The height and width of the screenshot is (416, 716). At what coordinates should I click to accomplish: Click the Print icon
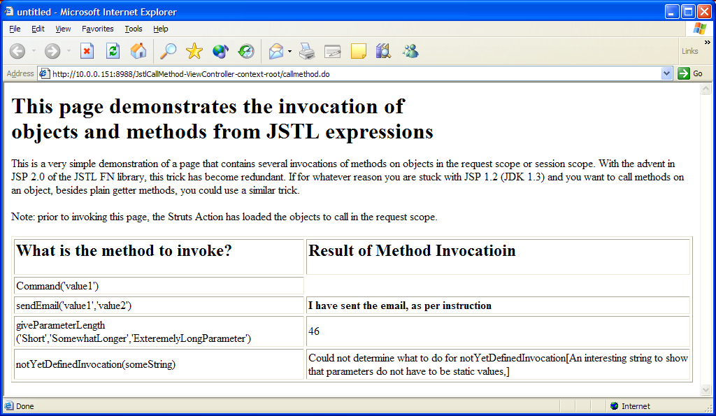click(307, 51)
